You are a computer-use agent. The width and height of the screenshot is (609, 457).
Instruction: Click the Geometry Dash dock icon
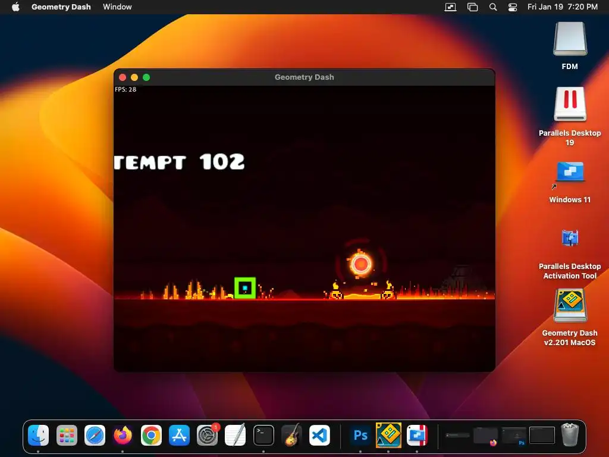[388, 435]
